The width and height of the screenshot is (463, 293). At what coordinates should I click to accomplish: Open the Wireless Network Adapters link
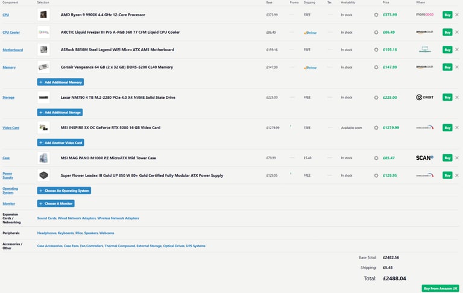tap(118, 218)
